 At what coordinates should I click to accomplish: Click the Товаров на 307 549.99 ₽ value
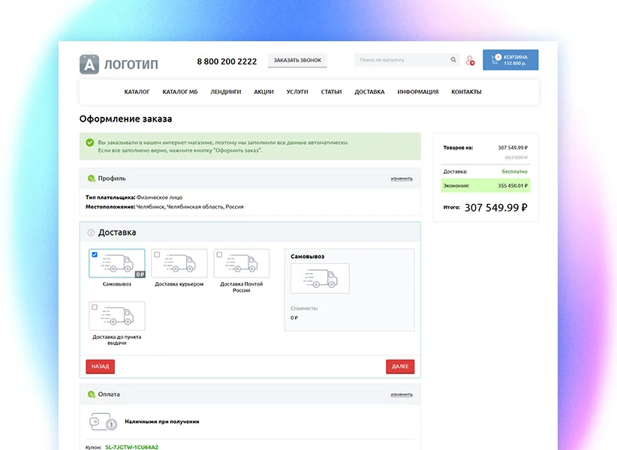tap(513, 148)
